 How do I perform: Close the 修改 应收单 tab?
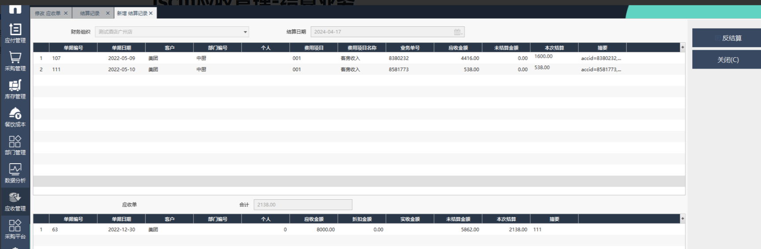pyautogui.click(x=66, y=13)
